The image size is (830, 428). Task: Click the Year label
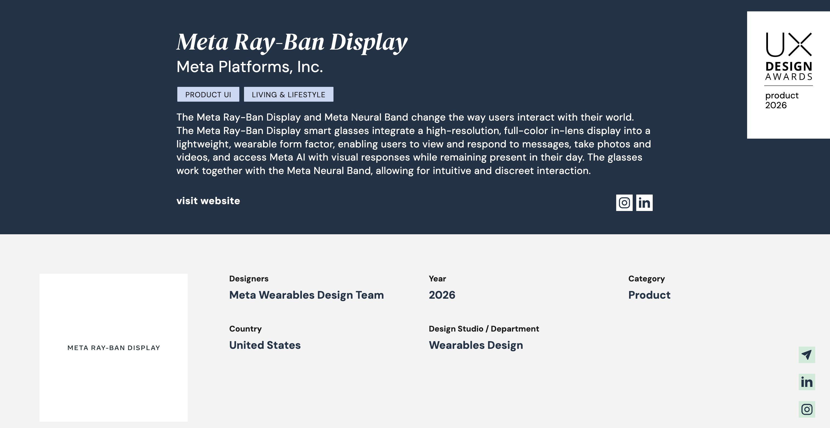437,279
